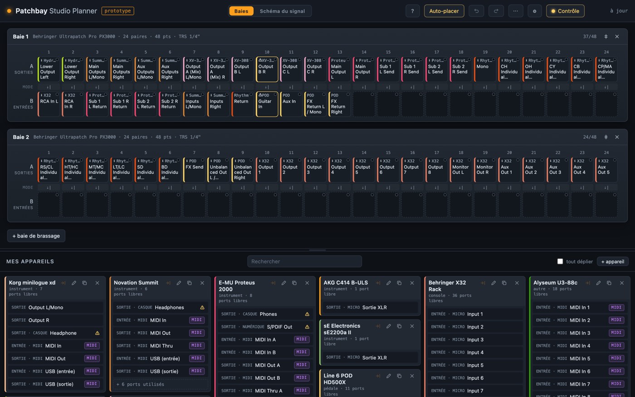Open the three-dots more menu

tap(516, 11)
